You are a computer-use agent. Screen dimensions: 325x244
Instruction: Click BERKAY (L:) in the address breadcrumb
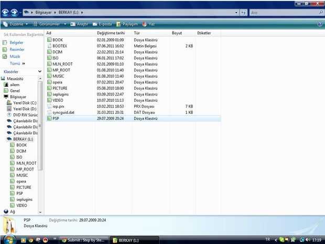(x=68, y=12)
